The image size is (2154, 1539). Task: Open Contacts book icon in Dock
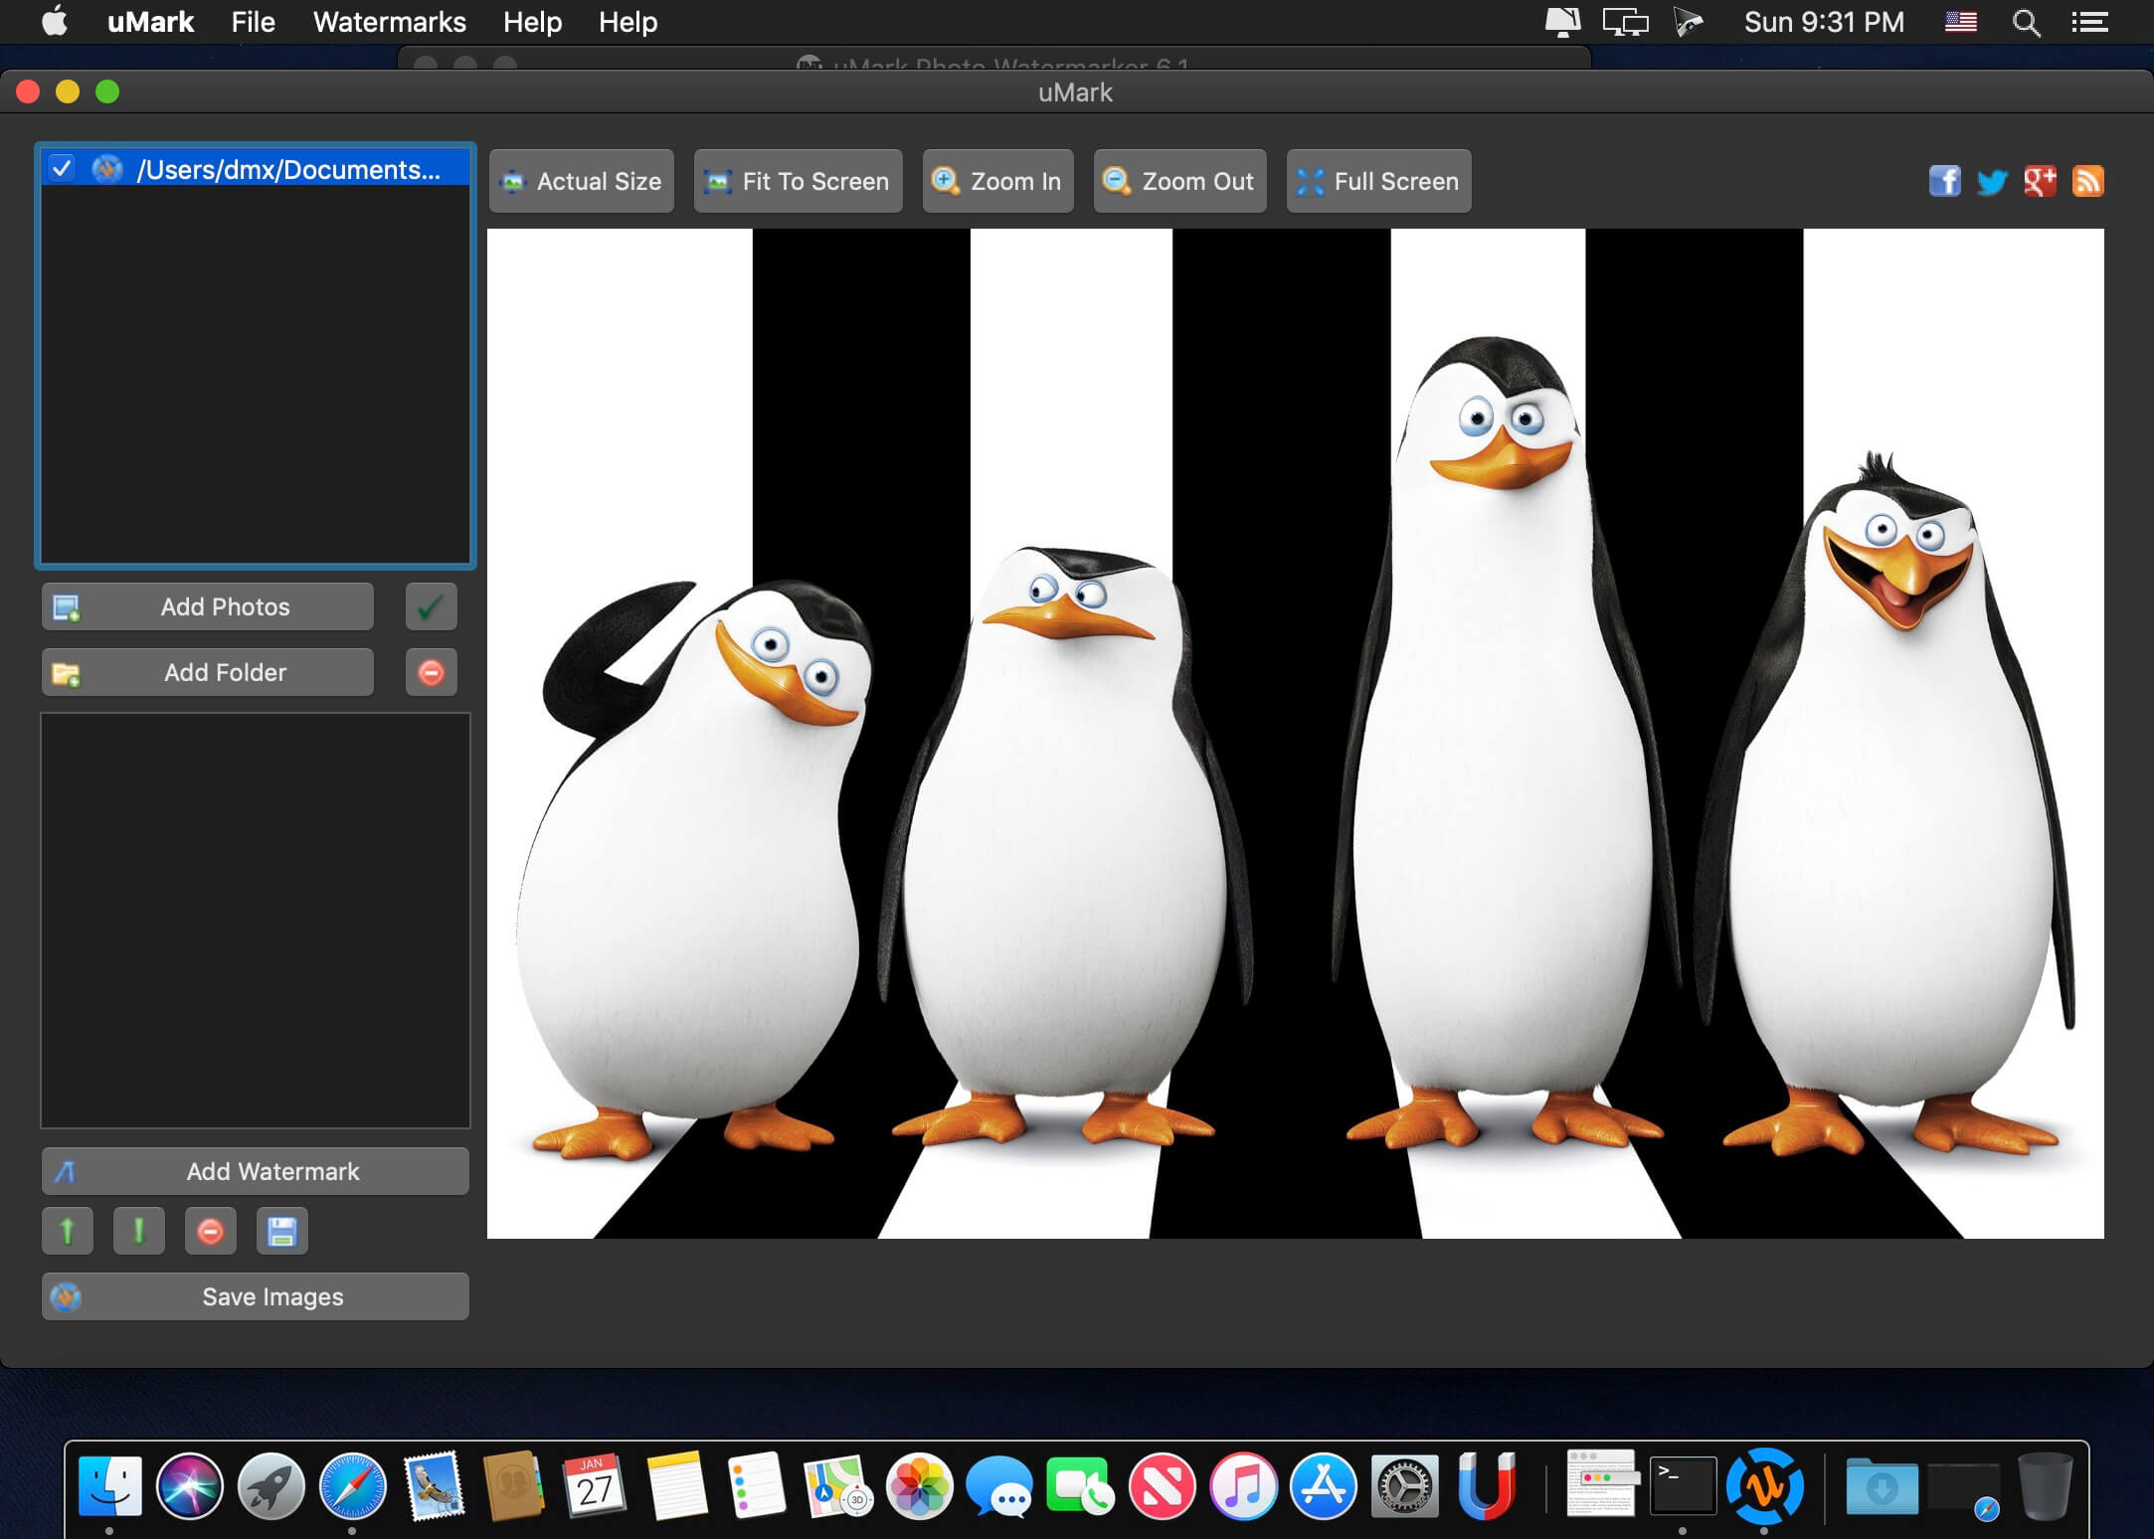(514, 1486)
